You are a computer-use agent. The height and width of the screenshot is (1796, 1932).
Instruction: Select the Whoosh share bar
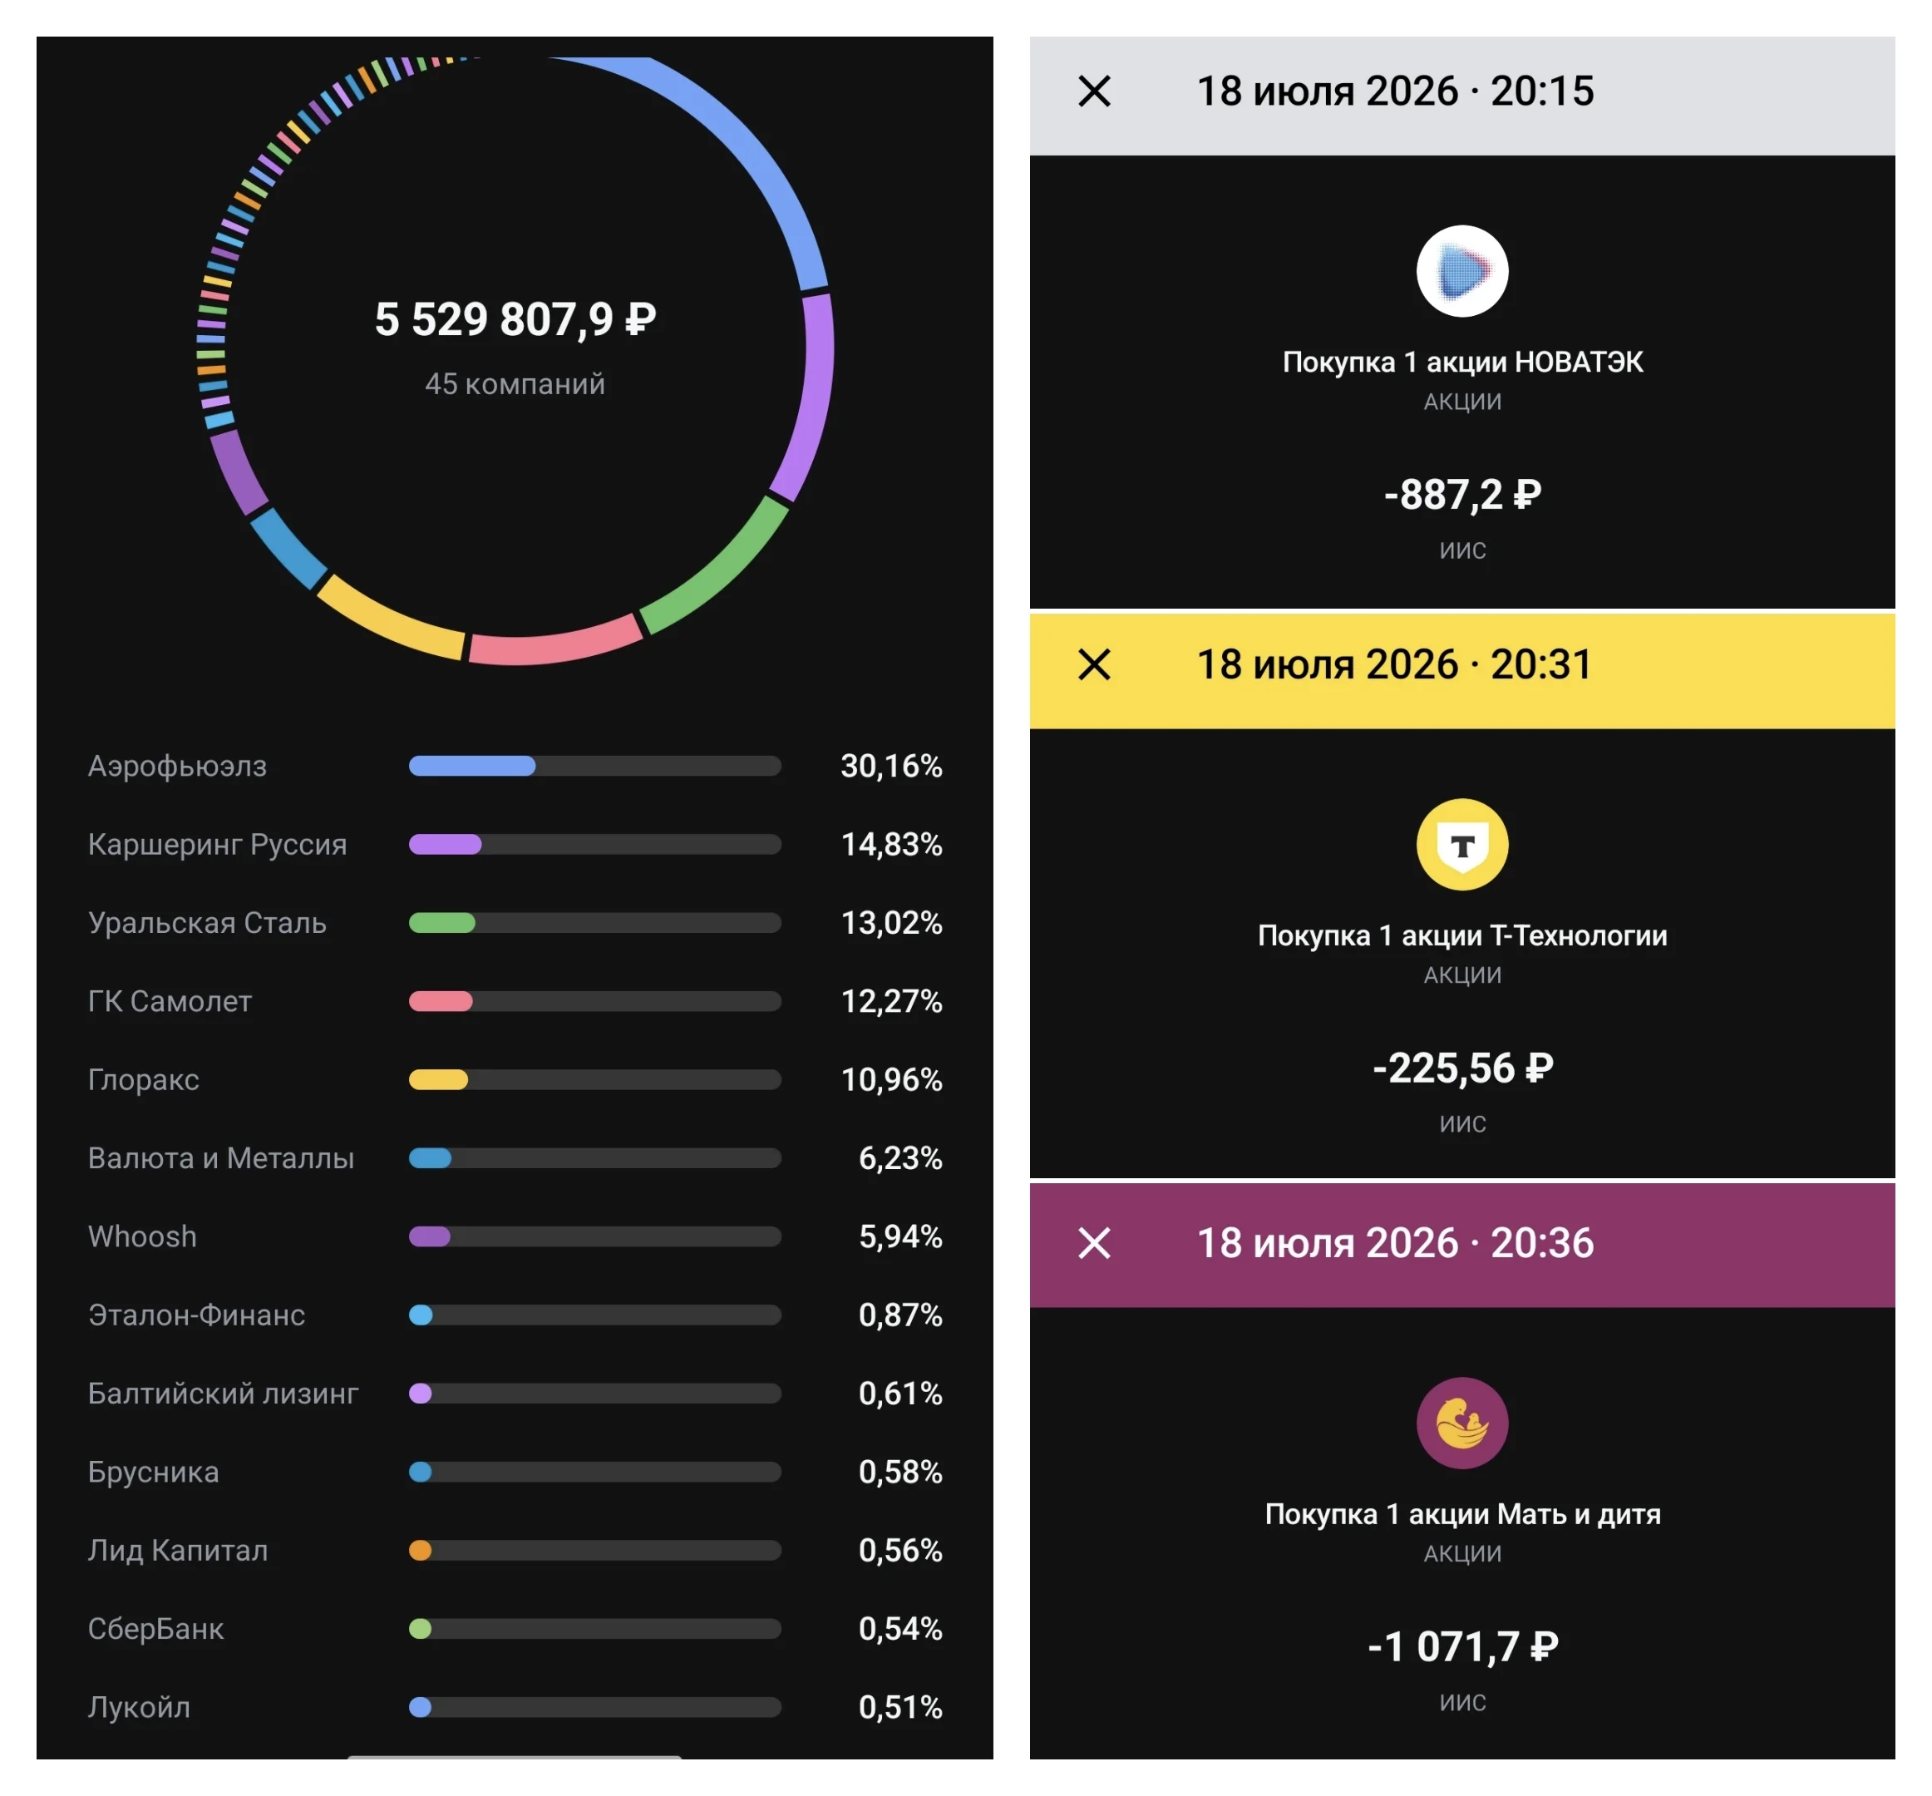(594, 1236)
